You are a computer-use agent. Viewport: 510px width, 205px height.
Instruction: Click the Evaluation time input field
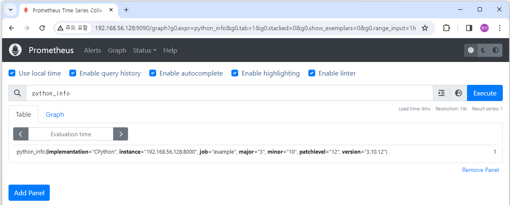tap(71, 134)
